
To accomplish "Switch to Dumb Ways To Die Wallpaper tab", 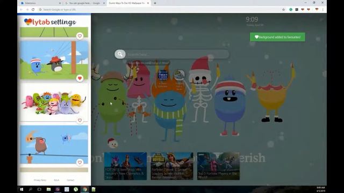I will [x=129, y=3].
